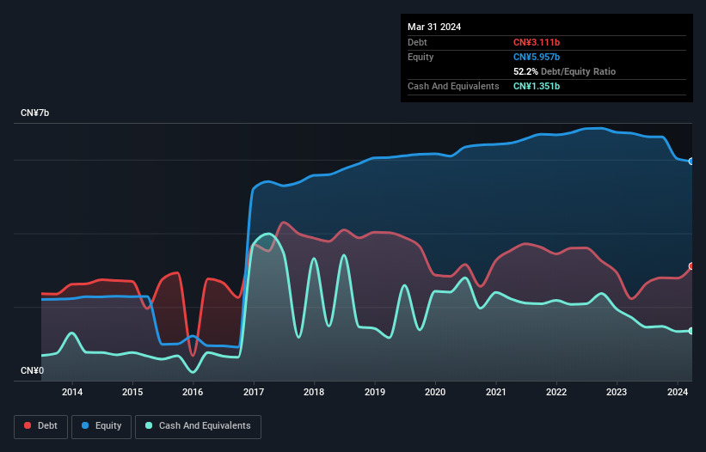Click the Cash value CN¥1.351b in tooltip
This screenshot has height=452, width=706.
pyautogui.click(x=537, y=86)
